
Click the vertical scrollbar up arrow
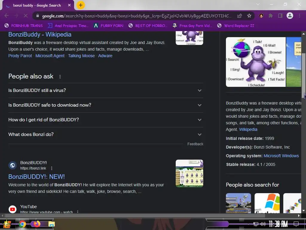pos(304,34)
